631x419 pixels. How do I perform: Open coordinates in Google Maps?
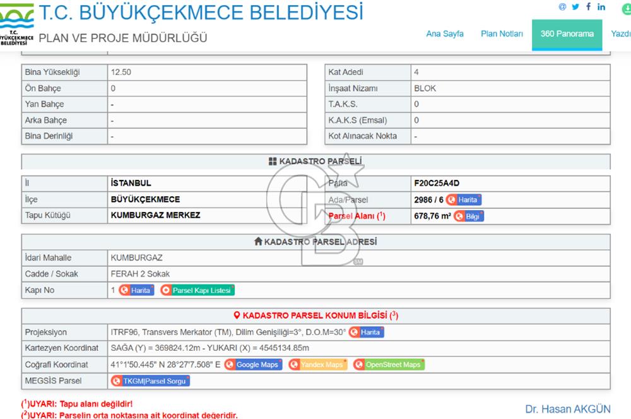(252, 365)
